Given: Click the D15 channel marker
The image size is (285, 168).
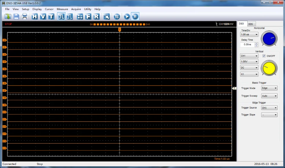Looking at the screenshot, I should point(5,148).
